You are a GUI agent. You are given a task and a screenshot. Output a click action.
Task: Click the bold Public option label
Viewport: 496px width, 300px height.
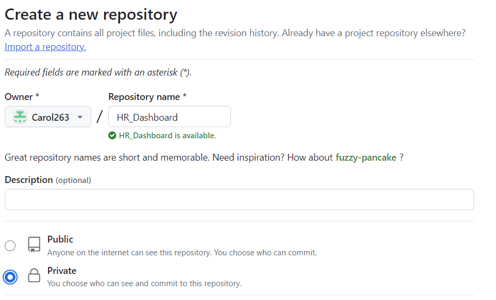click(x=60, y=239)
